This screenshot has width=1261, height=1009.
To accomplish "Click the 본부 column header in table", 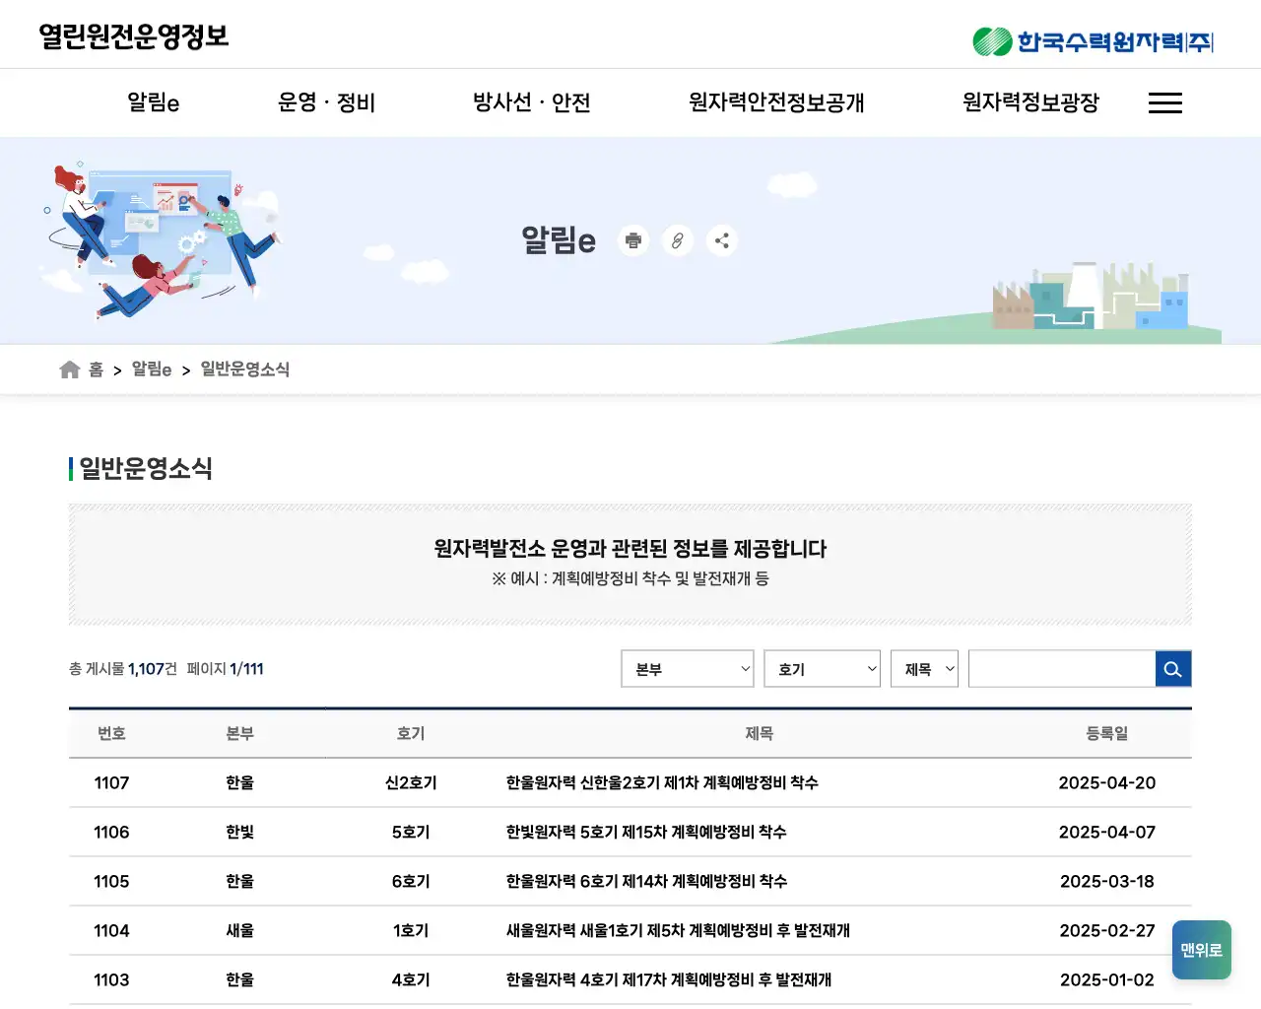I will [x=239, y=734].
